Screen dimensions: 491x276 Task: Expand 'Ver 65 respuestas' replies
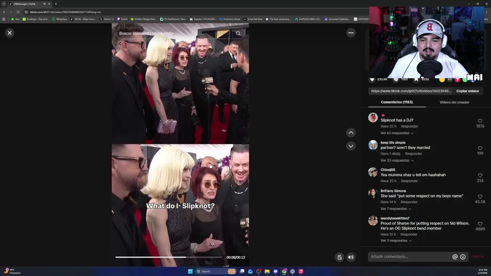coord(397,133)
